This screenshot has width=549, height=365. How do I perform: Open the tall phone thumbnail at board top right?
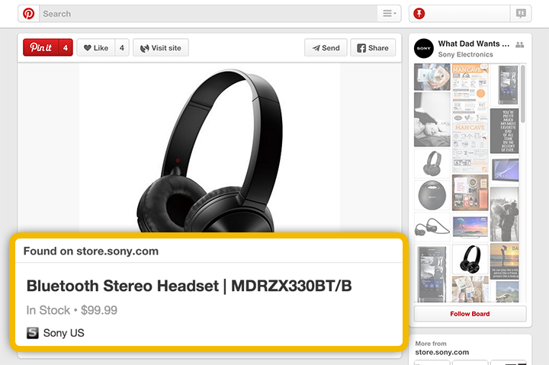coord(504,85)
